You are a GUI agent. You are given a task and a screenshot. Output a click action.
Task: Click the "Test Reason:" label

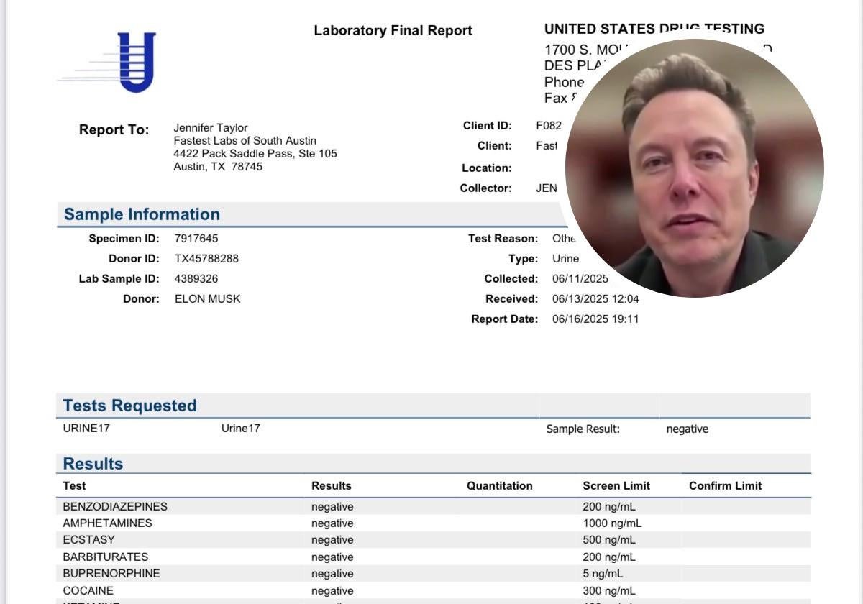tap(503, 239)
